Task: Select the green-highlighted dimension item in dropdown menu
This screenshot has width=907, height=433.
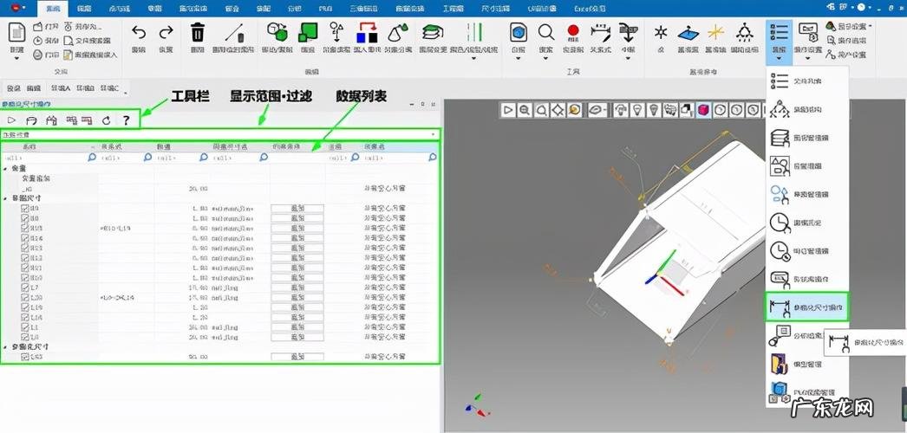Action: click(808, 307)
